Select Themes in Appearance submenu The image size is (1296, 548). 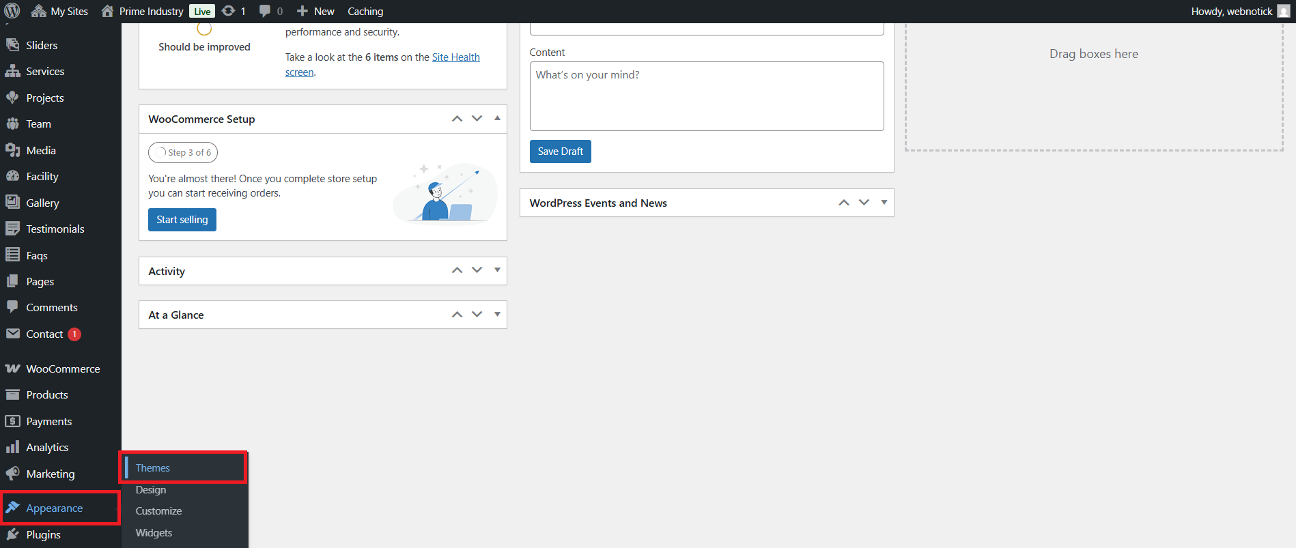coord(153,467)
